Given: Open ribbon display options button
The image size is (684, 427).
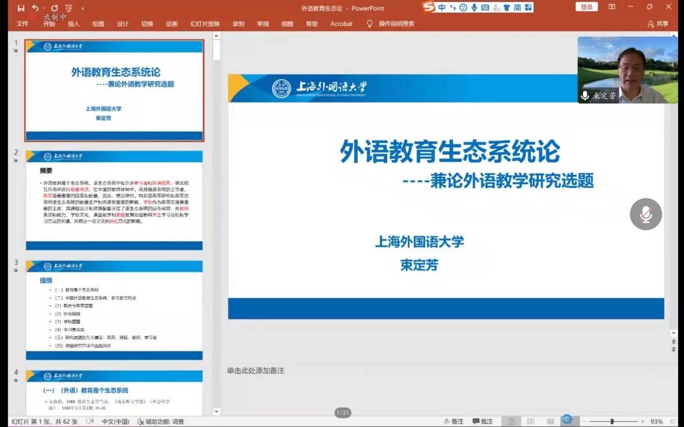Looking at the screenshot, I should pos(612,7).
